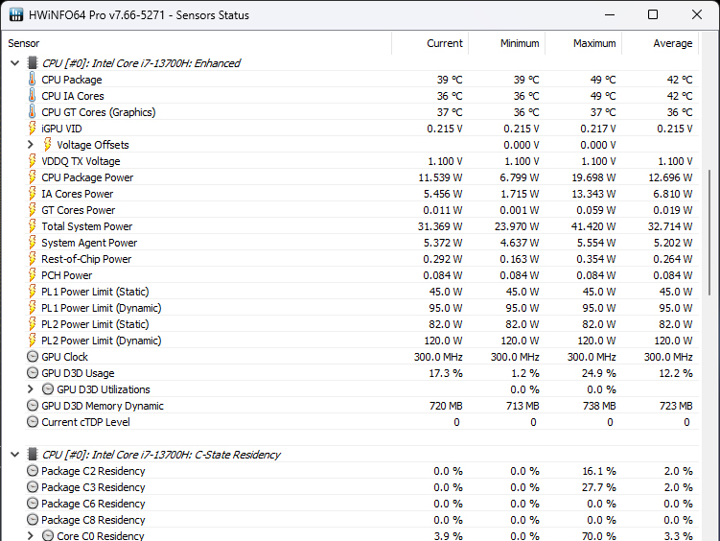
Task: Collapse the C-State Residency sensor group
Action: (x=14, y=455)
